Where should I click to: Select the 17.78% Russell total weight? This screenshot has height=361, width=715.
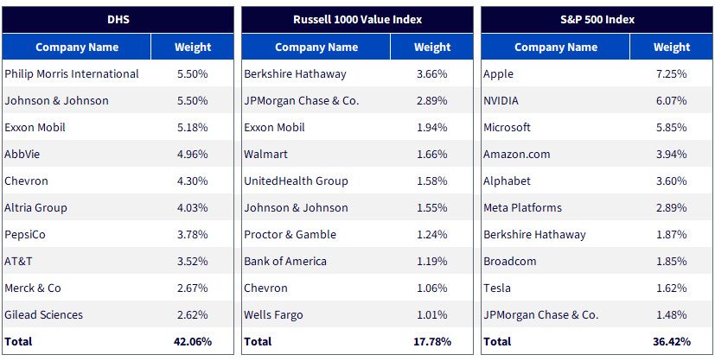(431, 341)
